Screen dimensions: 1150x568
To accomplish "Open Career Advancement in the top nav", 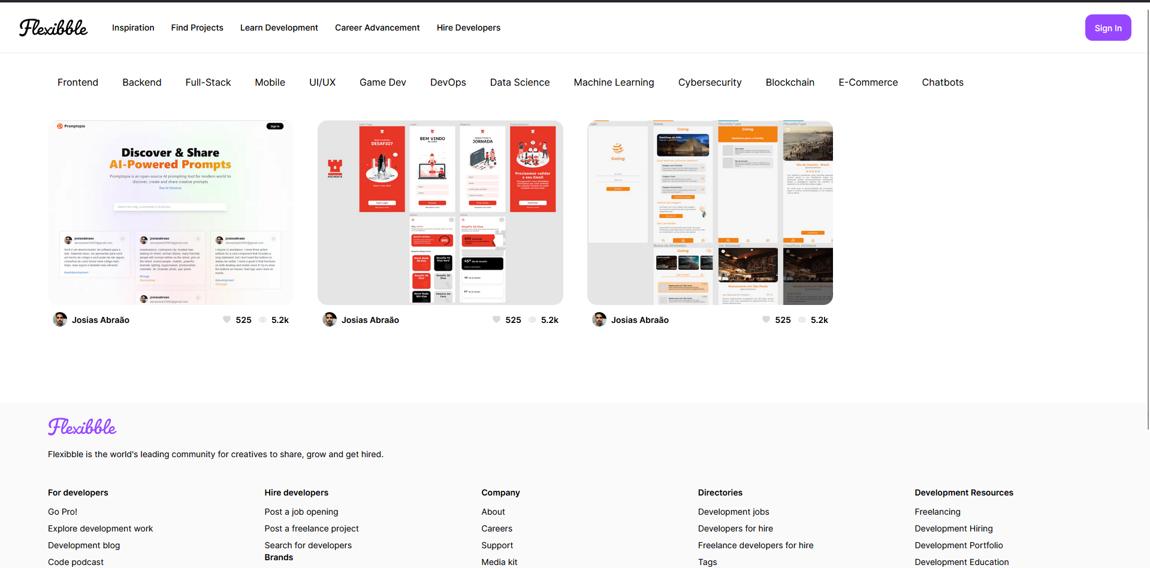I will click(x=378, y=28).
